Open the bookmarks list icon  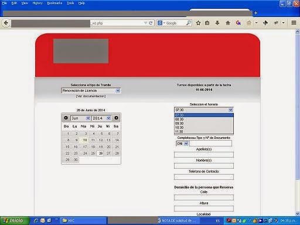(207, 23)
